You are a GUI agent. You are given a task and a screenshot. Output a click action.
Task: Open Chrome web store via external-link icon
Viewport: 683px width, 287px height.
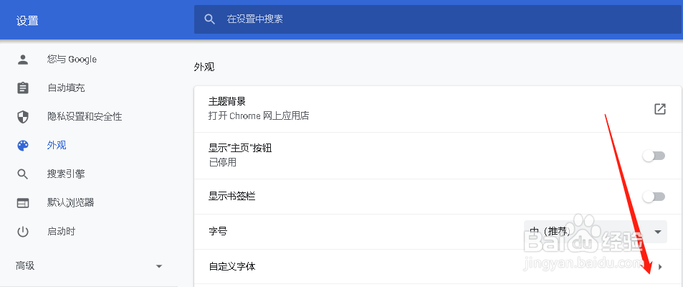660,109
